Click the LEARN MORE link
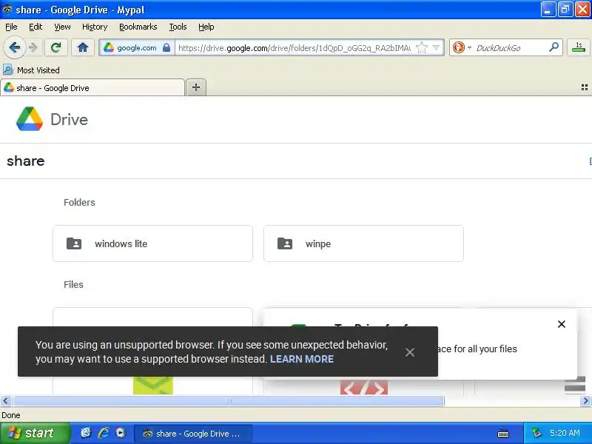This screenshot has height=444, width=592. click(x=302, y=359)
